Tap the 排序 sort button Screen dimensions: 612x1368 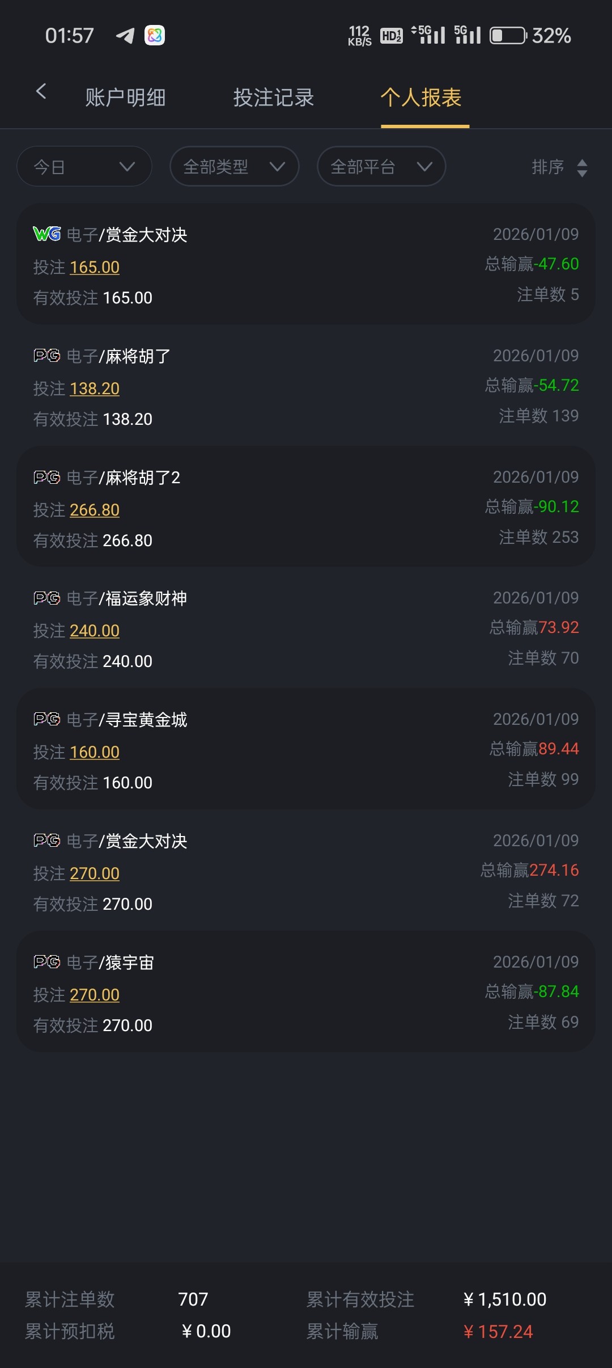(x=548, y=167)
